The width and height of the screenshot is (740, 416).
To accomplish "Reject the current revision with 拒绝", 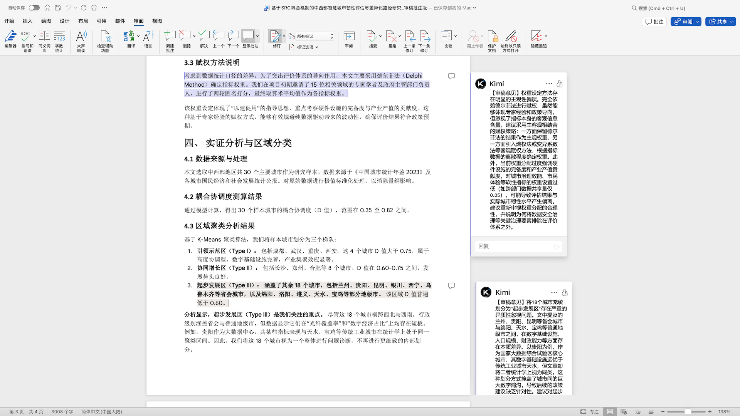I will coord(391,39).
